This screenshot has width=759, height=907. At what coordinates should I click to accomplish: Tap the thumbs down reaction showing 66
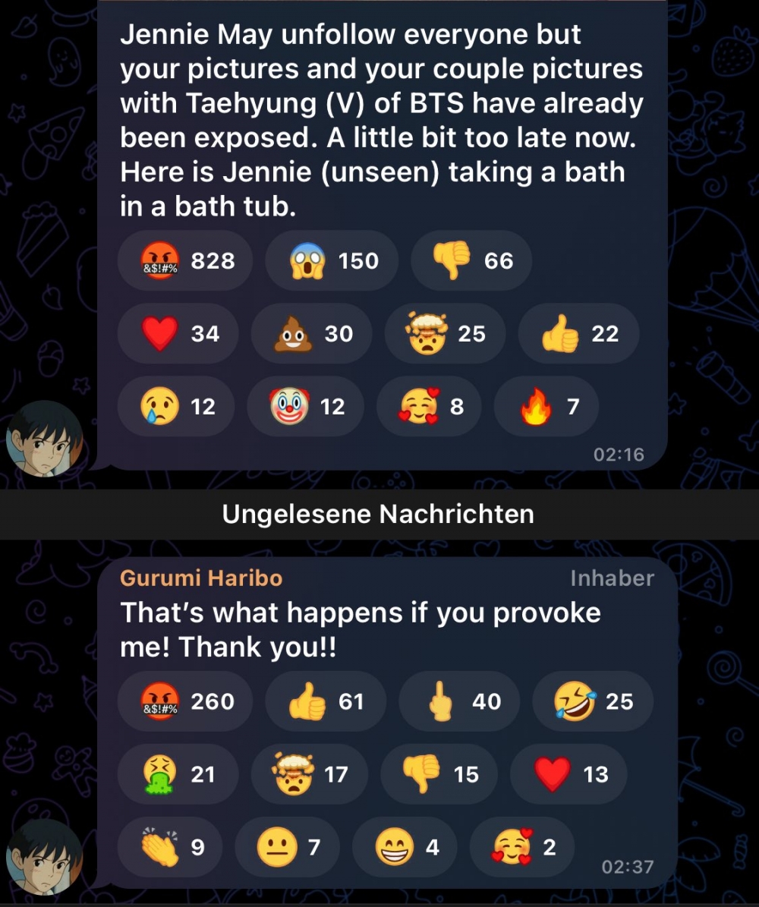tap(471, 261)
